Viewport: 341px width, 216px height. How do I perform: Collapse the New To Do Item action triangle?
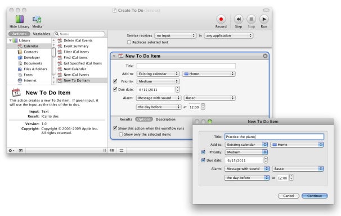(x=114, y=56)
